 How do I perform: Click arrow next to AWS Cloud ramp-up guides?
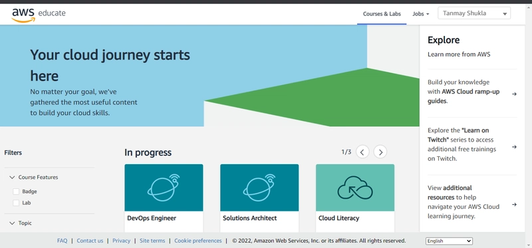514,94
